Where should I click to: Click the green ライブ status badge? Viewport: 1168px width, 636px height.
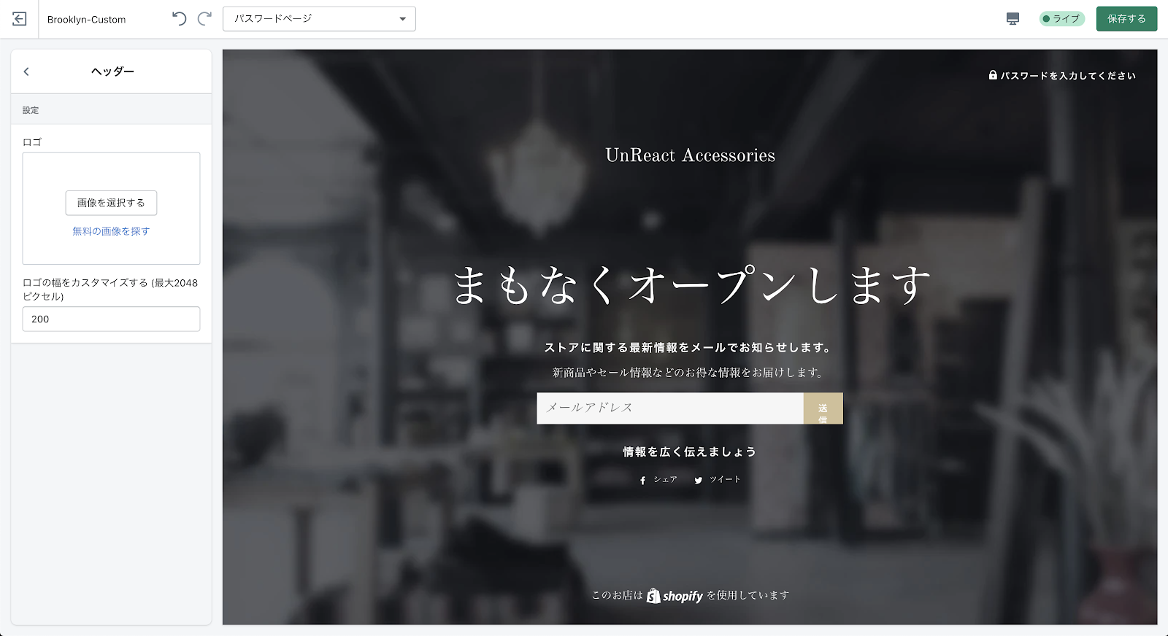click(x=1061, y=19)
